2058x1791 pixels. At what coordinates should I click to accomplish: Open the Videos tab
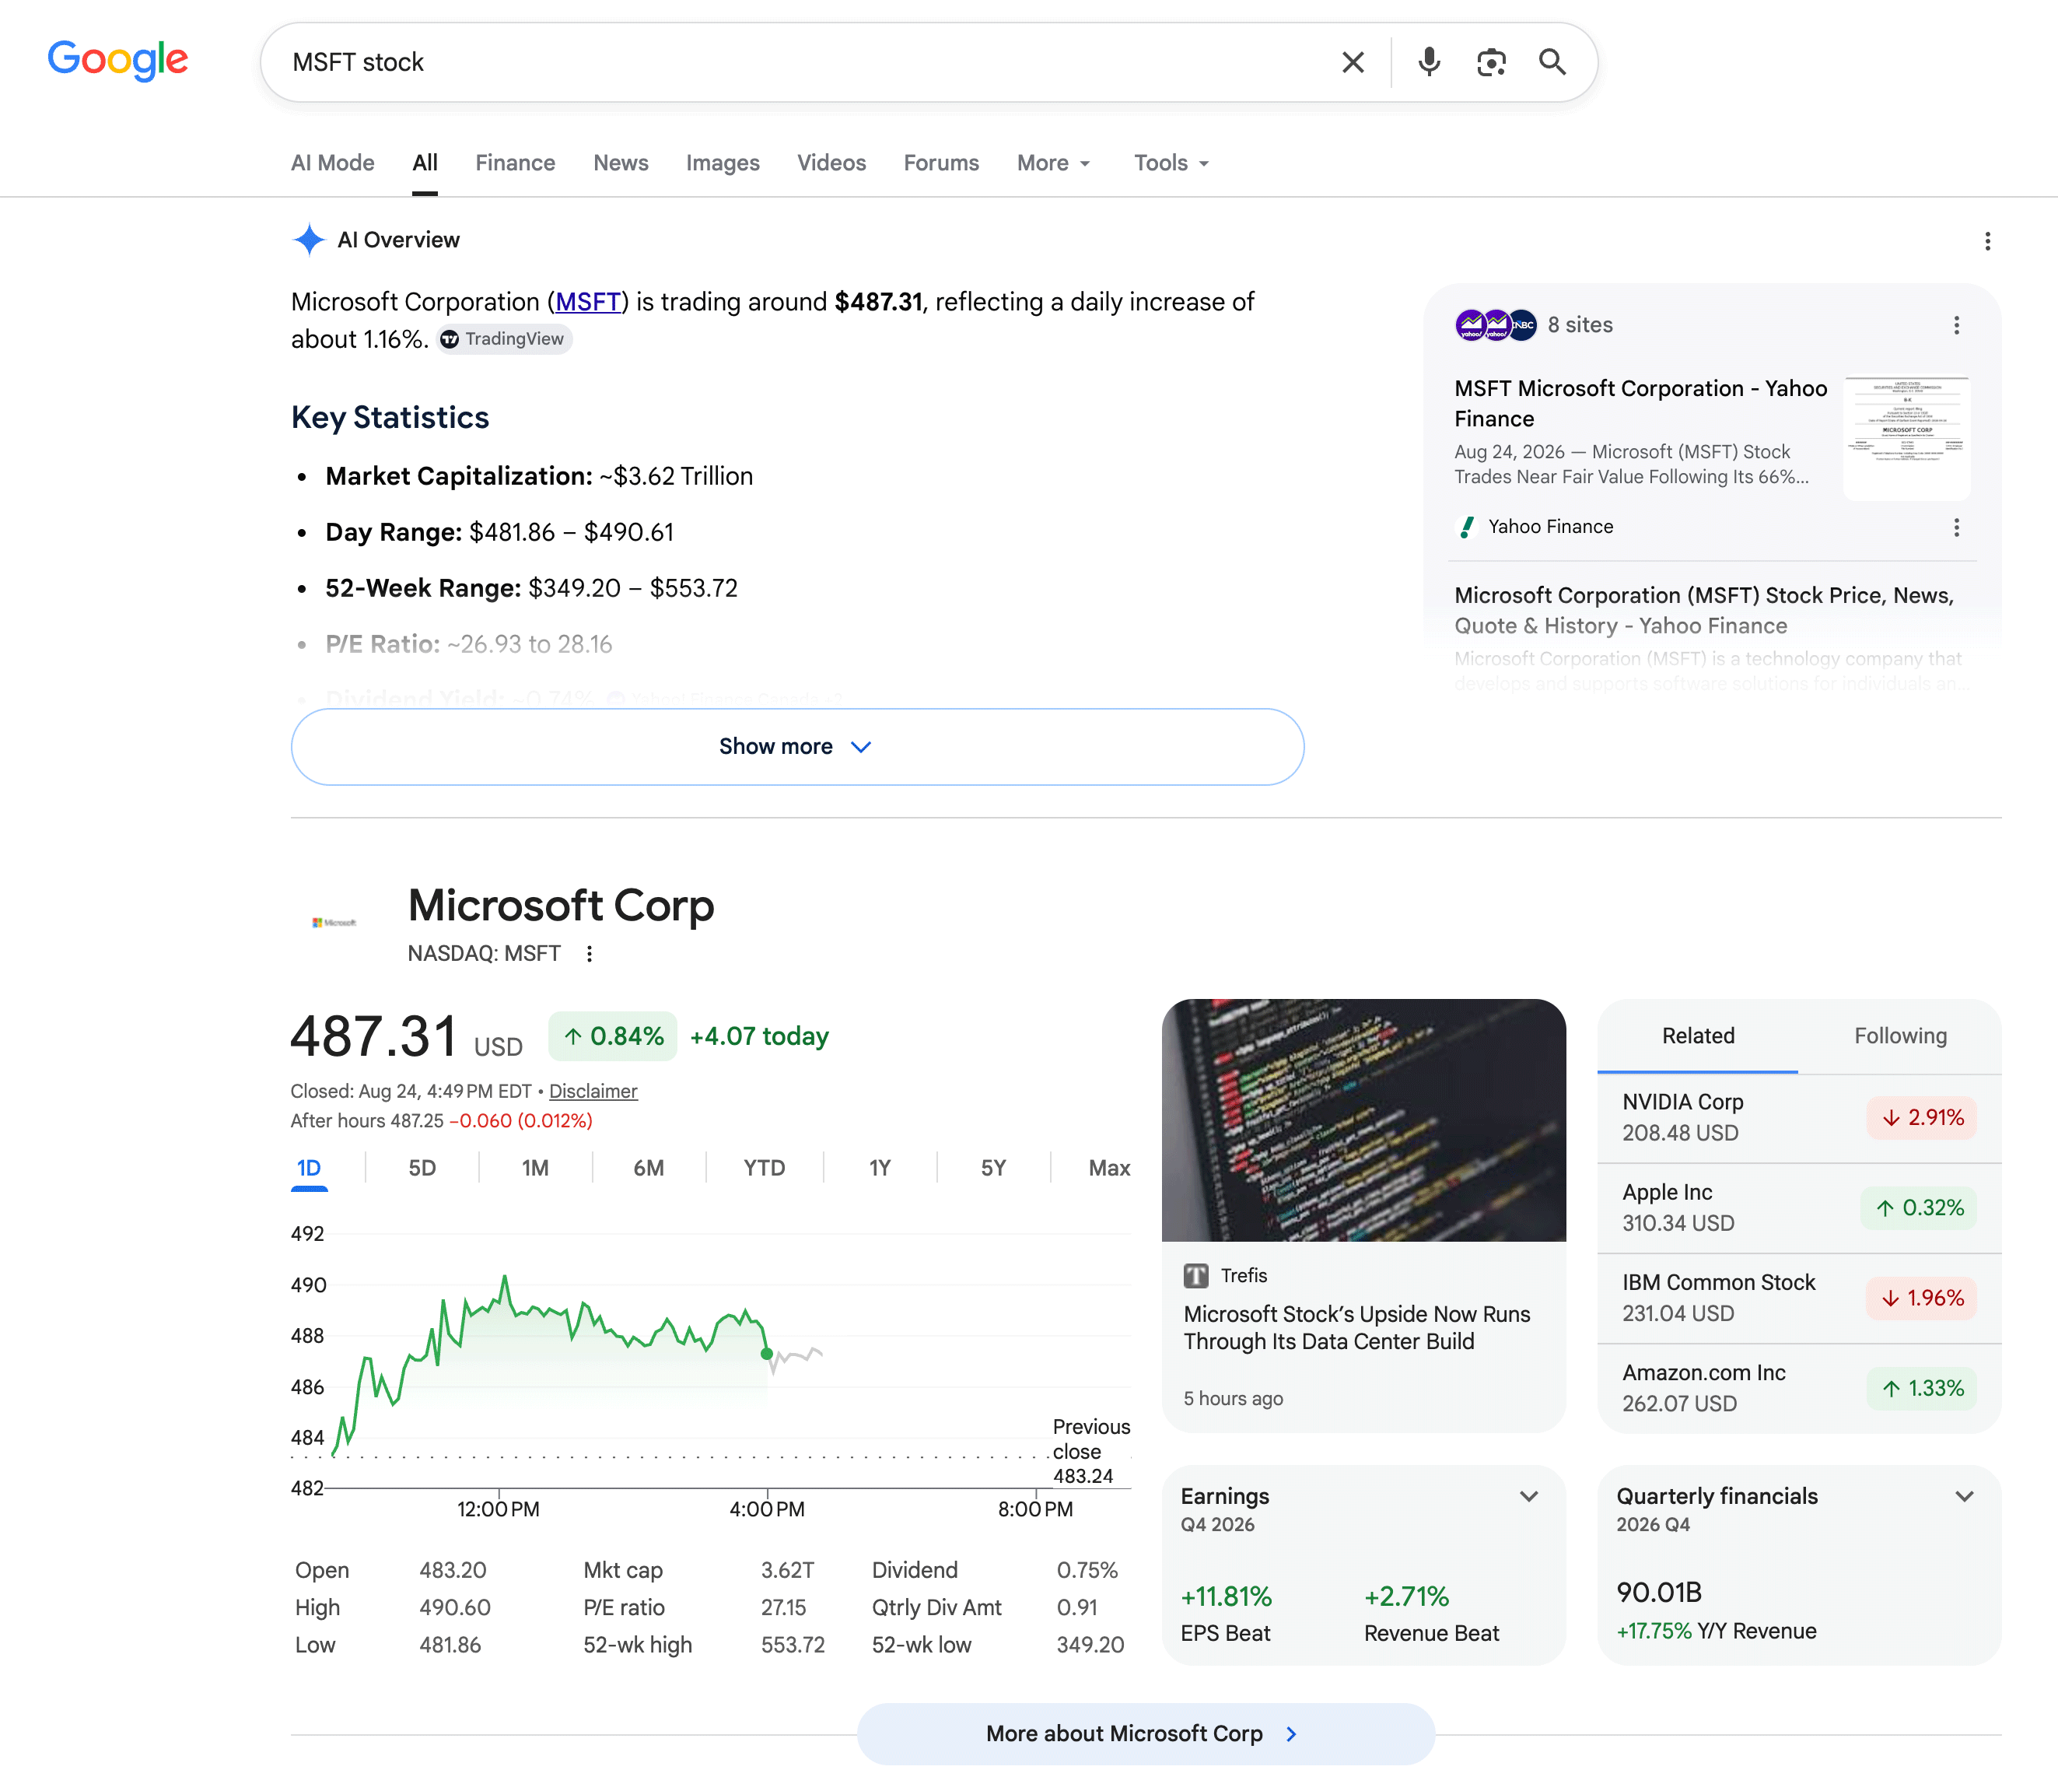point(831,163)
